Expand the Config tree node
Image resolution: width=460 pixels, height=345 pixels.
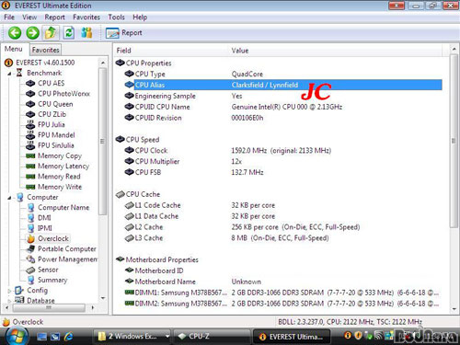point(9,291)
